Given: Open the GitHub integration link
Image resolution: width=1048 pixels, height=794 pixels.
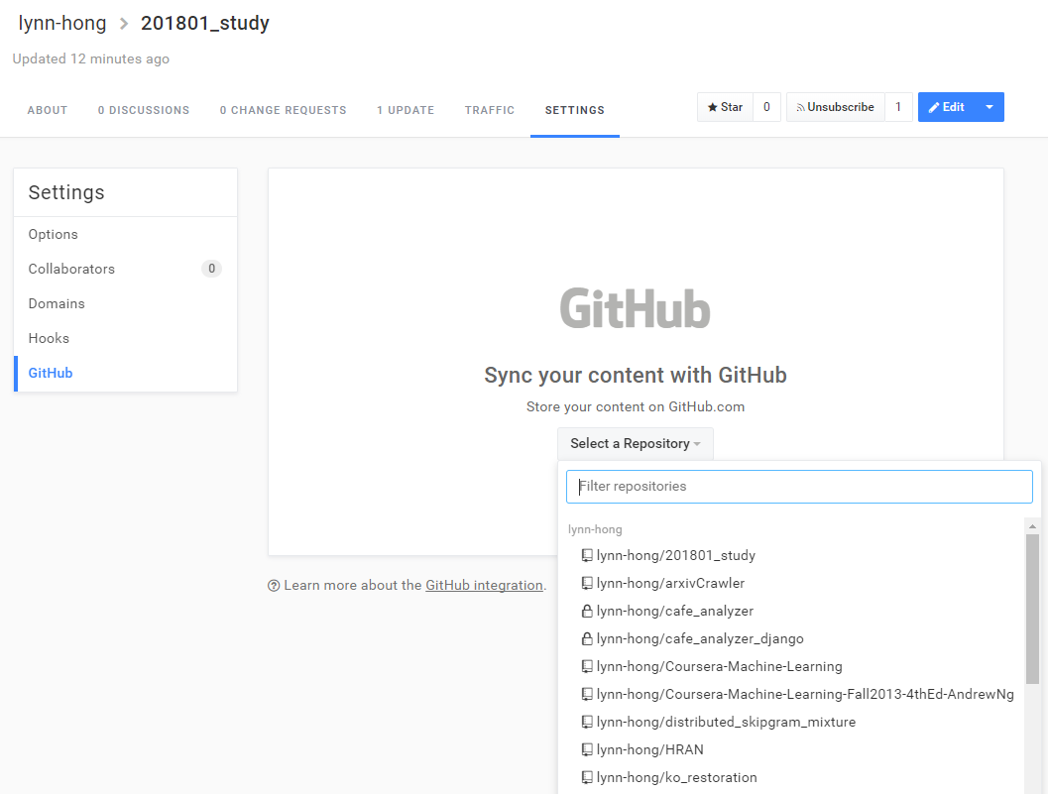Looking at the screenshot, I should (x=484, y=586).
